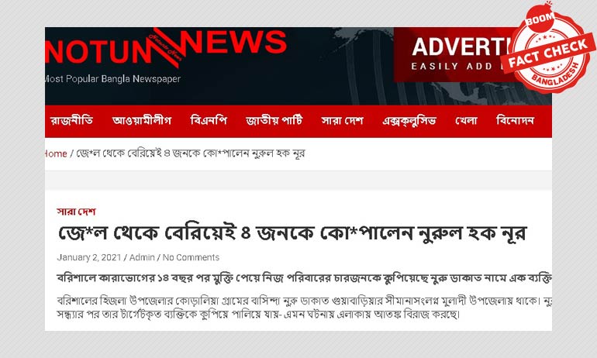Open the Admin author link
Image resolution: width=597 pixels, height=358 pixels.
click(142, 257)
